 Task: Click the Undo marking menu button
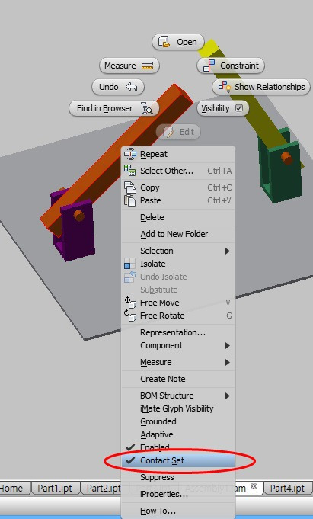click(118, 87)
